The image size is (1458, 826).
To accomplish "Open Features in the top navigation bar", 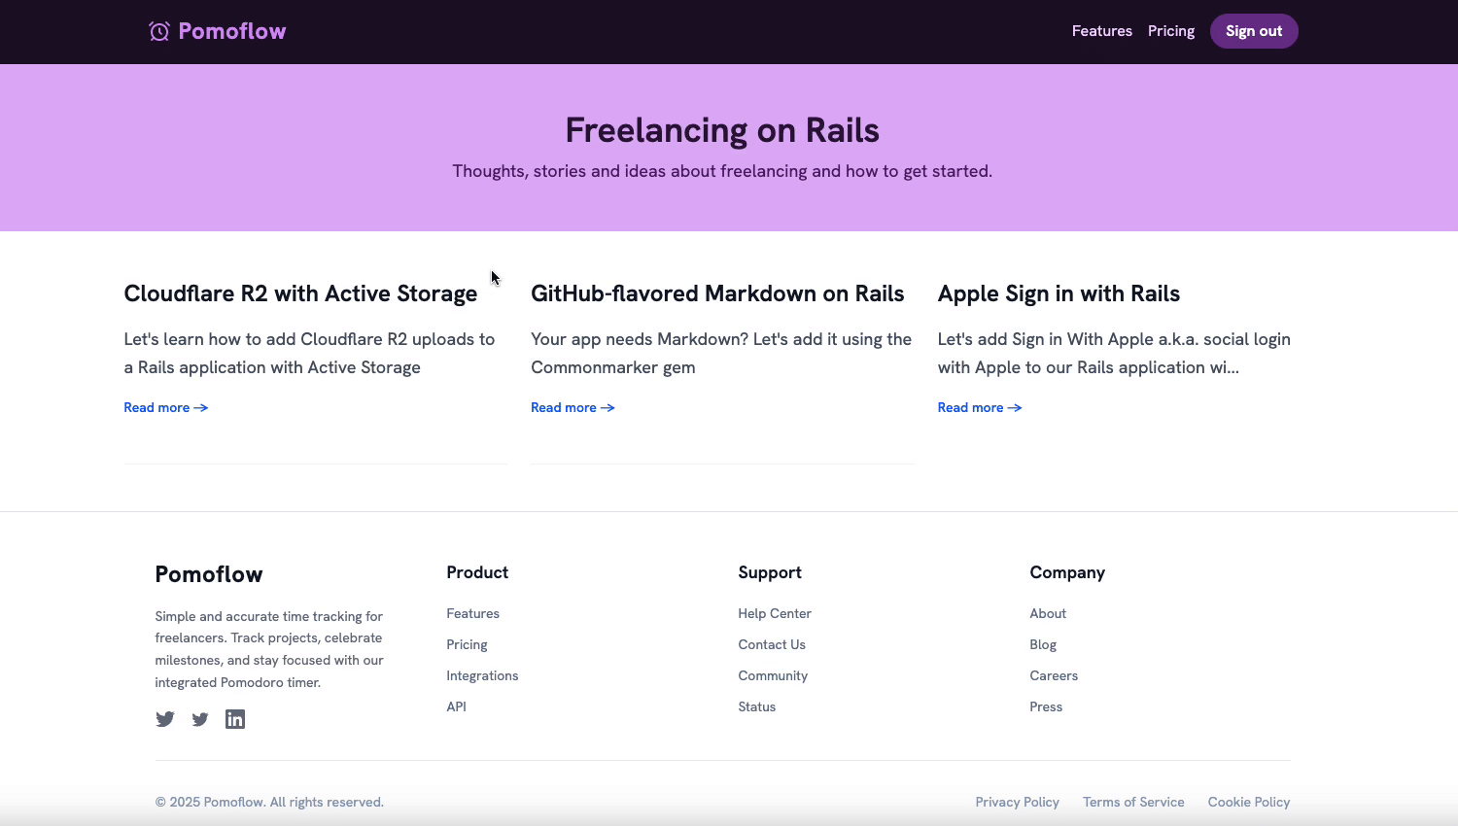I will [1101, 31].
